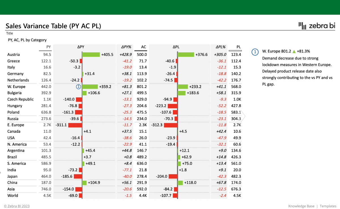Click comment marker 1 beside W. Europe bar
The height and width of the screenshot is (209, 340).
point(79,87)
